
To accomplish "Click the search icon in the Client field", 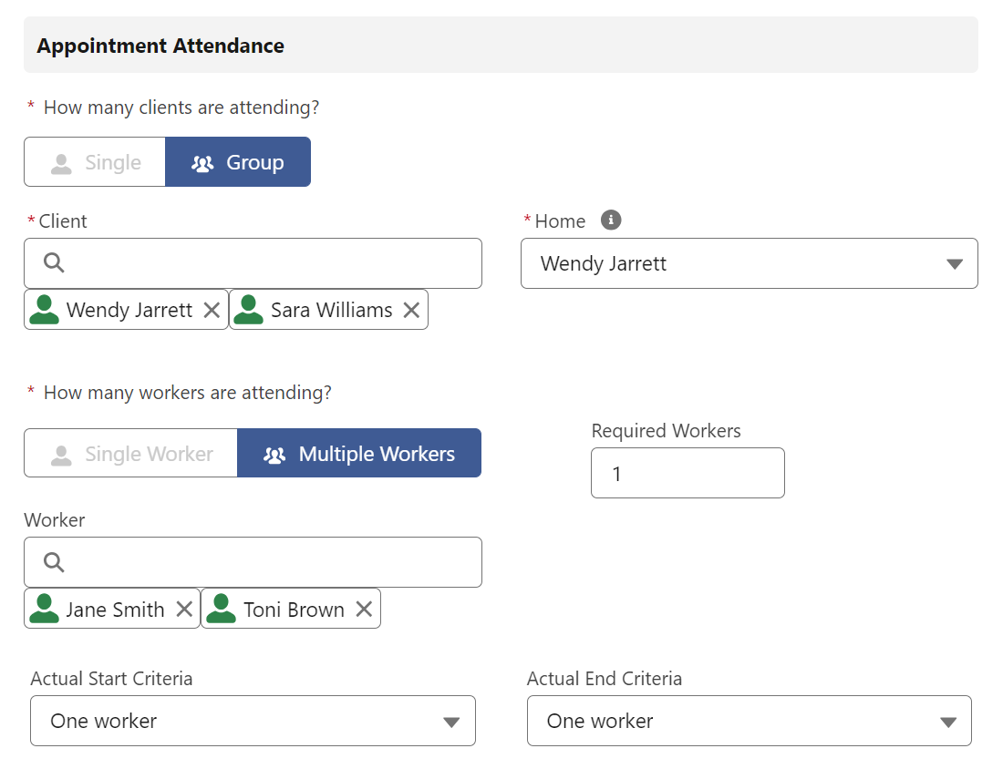I will click(x=53, y=262).
